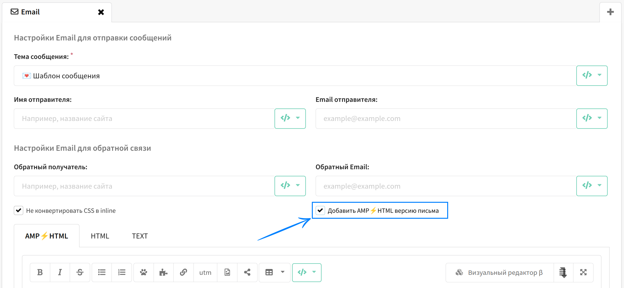This screenshot has width=624, height=288.
Task: Click the utm button in the toolbar
Action: (205, 272)
